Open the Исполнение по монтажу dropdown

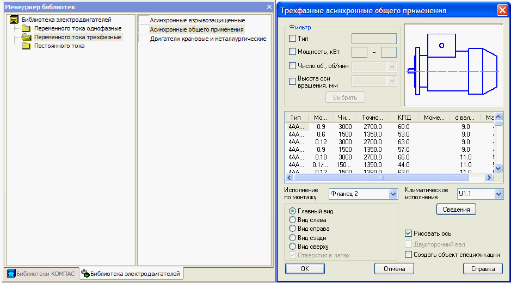(393, 194)
